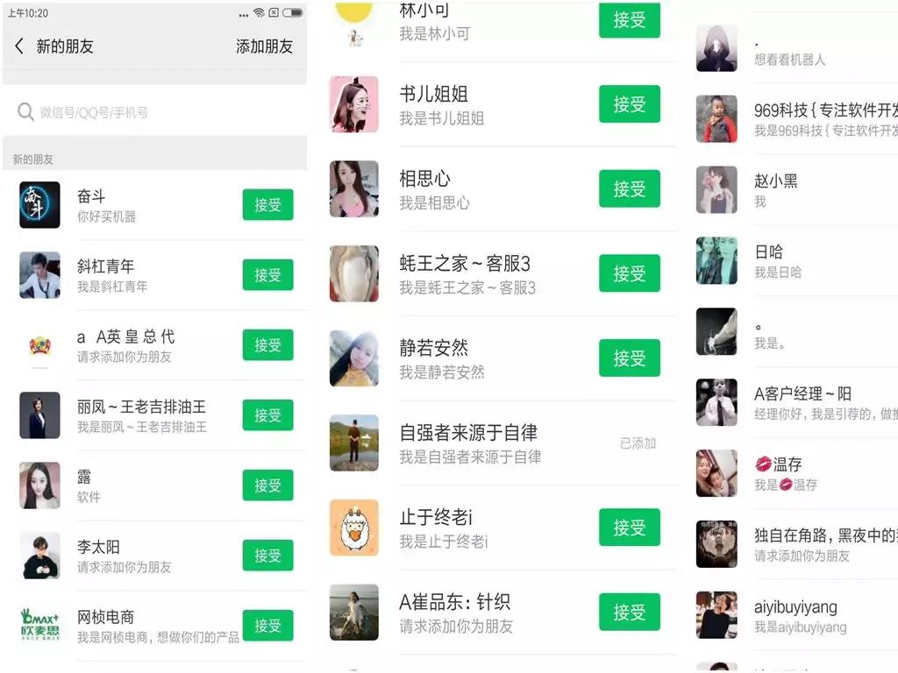The width and height of the screenshot is (898, 673).
Task: Accept request from 网桢电商
Action: [267, 626]
